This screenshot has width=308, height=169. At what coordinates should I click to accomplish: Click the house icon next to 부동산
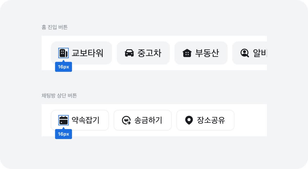[187, 53]
